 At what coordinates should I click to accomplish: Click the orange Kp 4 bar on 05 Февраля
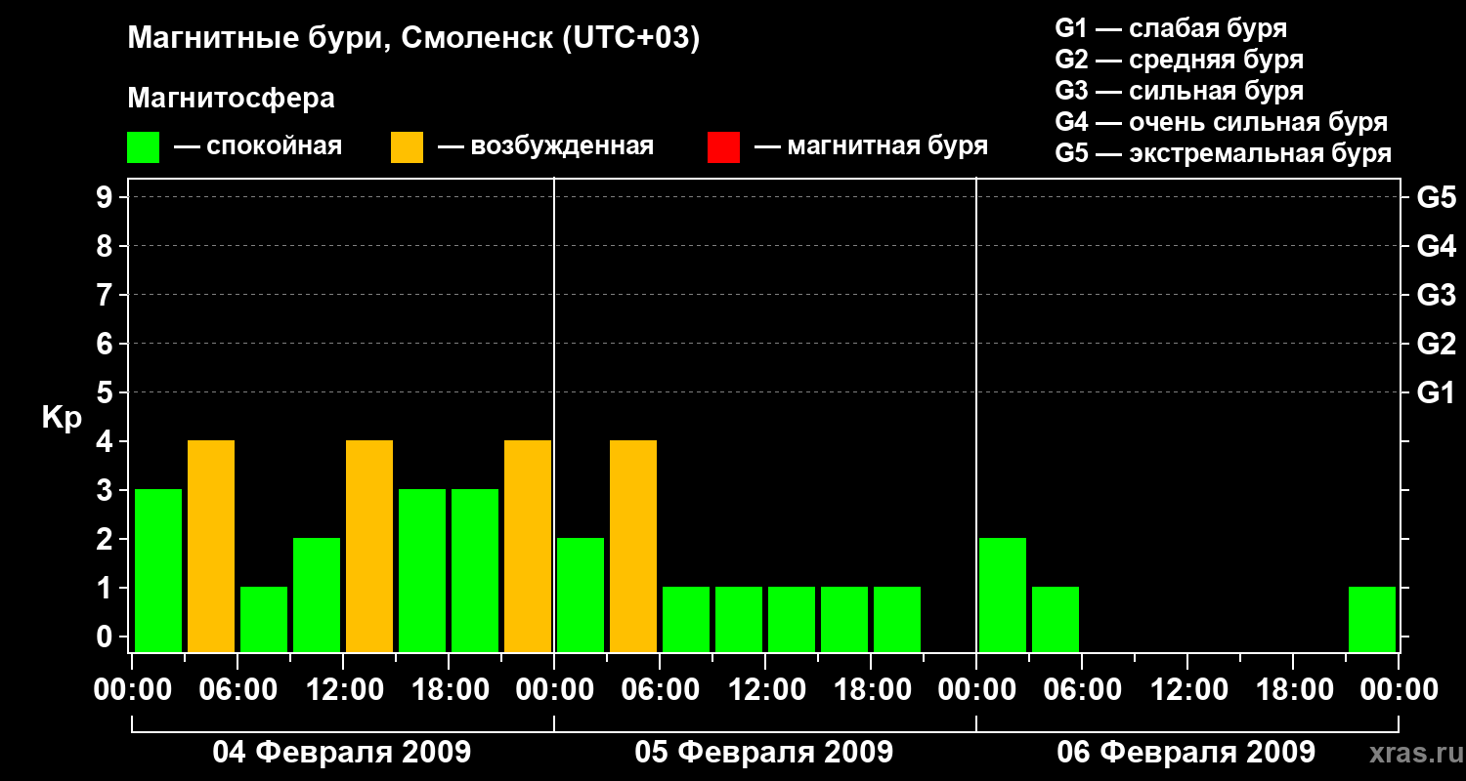[633, 546]
